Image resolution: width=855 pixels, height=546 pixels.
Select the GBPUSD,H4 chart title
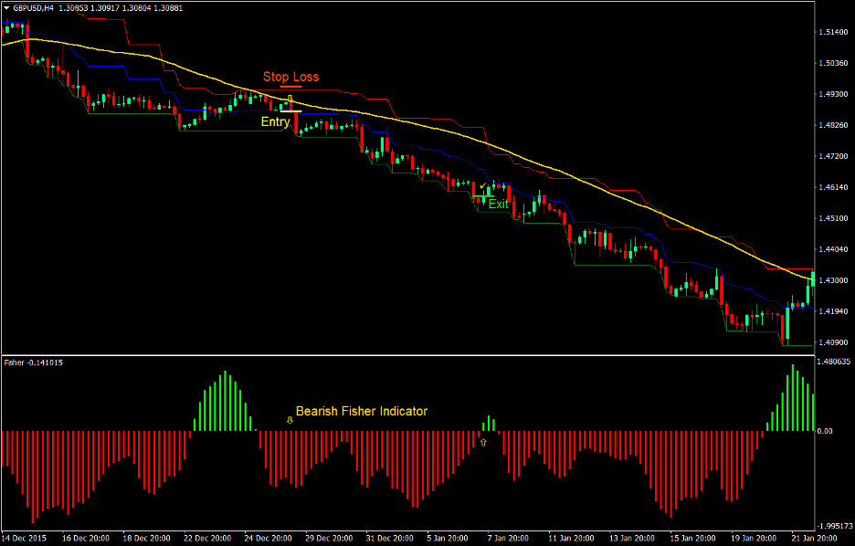coord(35,9)
